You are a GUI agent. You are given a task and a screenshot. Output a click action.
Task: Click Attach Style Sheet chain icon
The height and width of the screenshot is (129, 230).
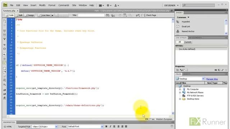(x=216, y=70)
